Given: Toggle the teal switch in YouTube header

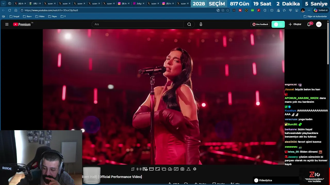Looking at the screenshot, I should [x=278, y=24].
